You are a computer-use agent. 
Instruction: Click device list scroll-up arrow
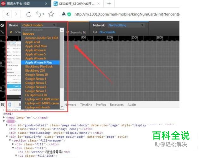[x=62, y=30]
